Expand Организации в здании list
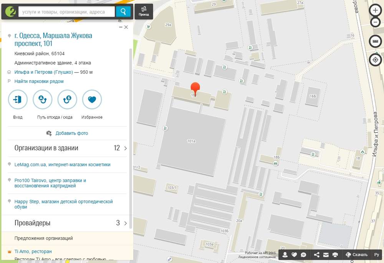Image resolution: width=384 pixels, height=263 pixels. (67, 148)
